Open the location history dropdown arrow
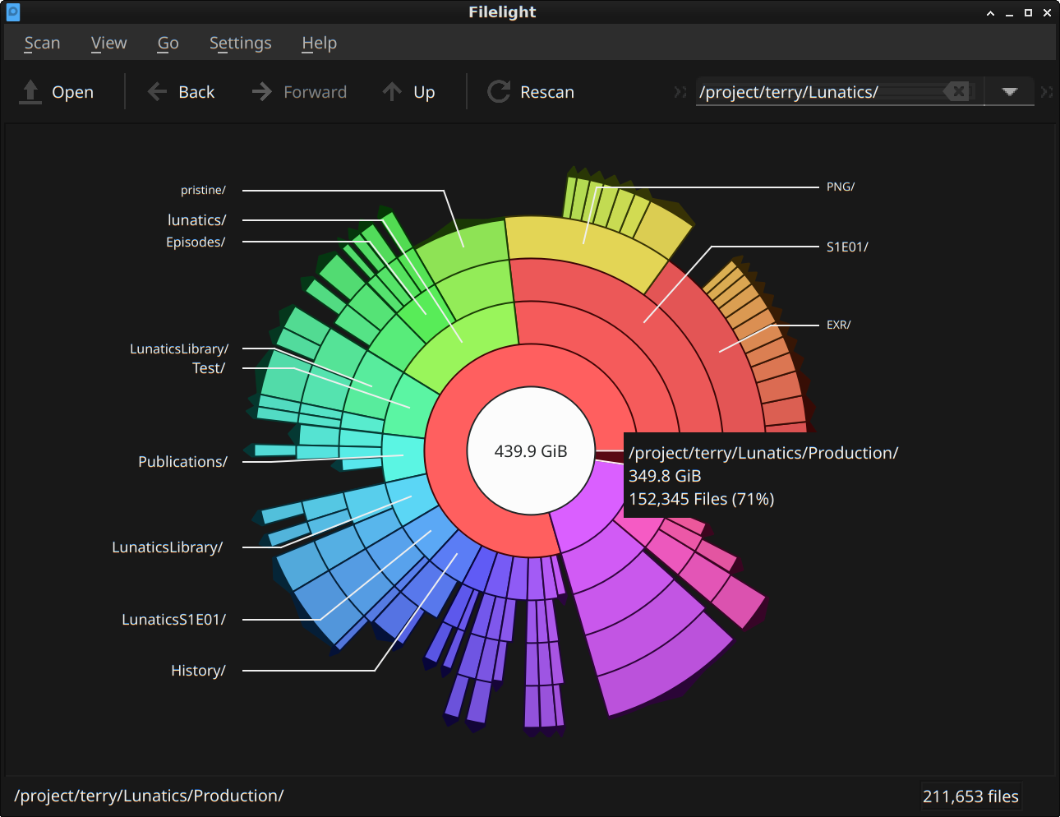This screenshot has width=1060, height=817. pyautogui.click(x=1010, y=91)
